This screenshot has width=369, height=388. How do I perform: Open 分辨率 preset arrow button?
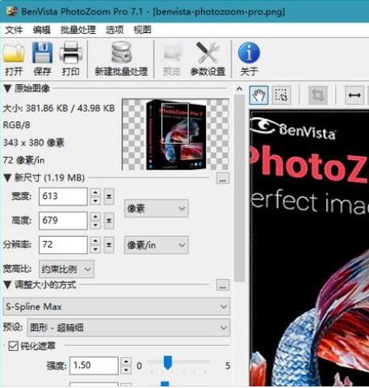(109, 245)
